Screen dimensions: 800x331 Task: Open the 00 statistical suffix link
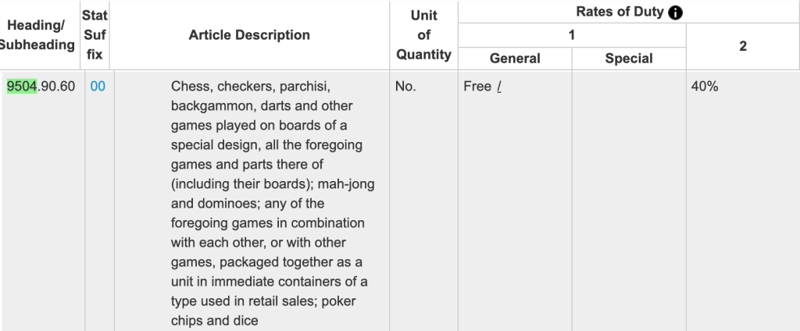tap(98, 87)
